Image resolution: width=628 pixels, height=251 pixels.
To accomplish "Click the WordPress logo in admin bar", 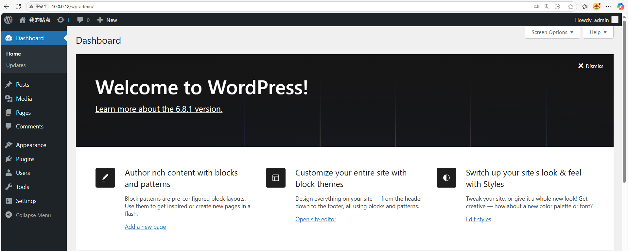I will (x=9, y=20).
